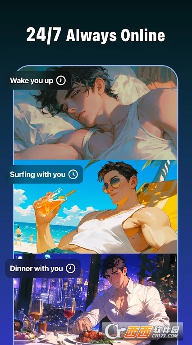Tap the Wake you up label
The height and width of the screenshot is (345, 192).
(32, 80)
